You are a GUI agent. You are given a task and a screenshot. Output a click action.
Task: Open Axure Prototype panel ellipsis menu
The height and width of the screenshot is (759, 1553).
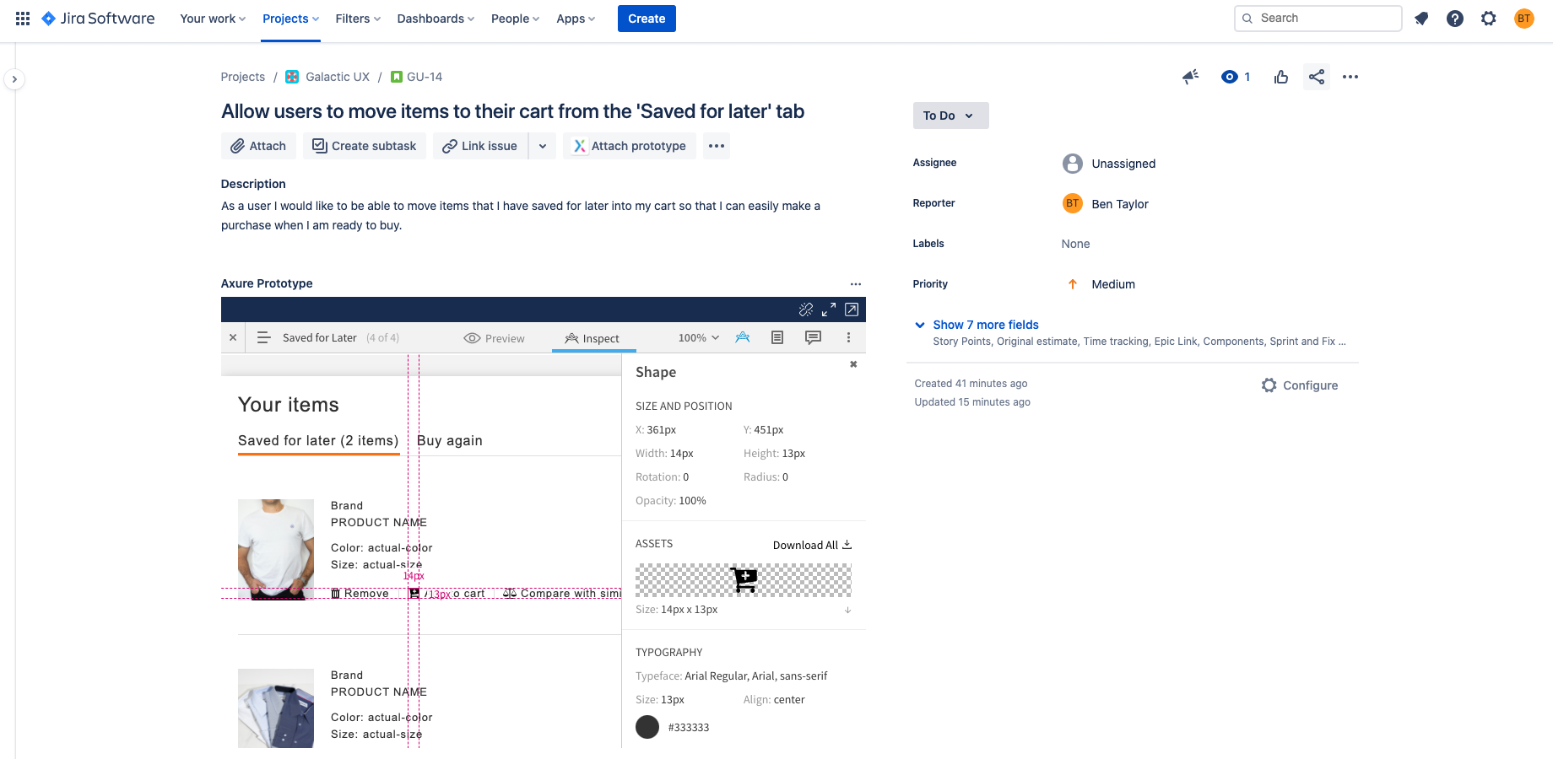[856, 284]
